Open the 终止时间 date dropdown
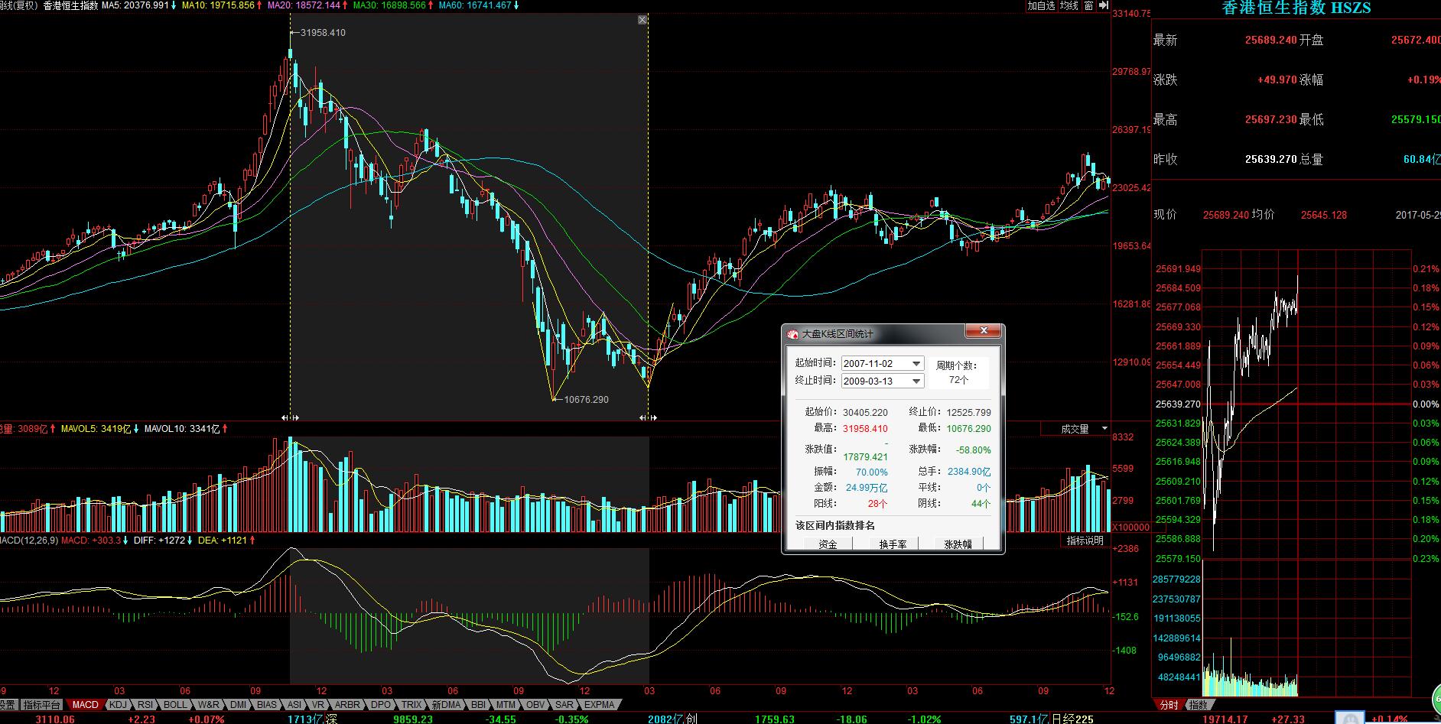Image resolution: width=1441 pixels, height=724 pixels. pos(916,381)
